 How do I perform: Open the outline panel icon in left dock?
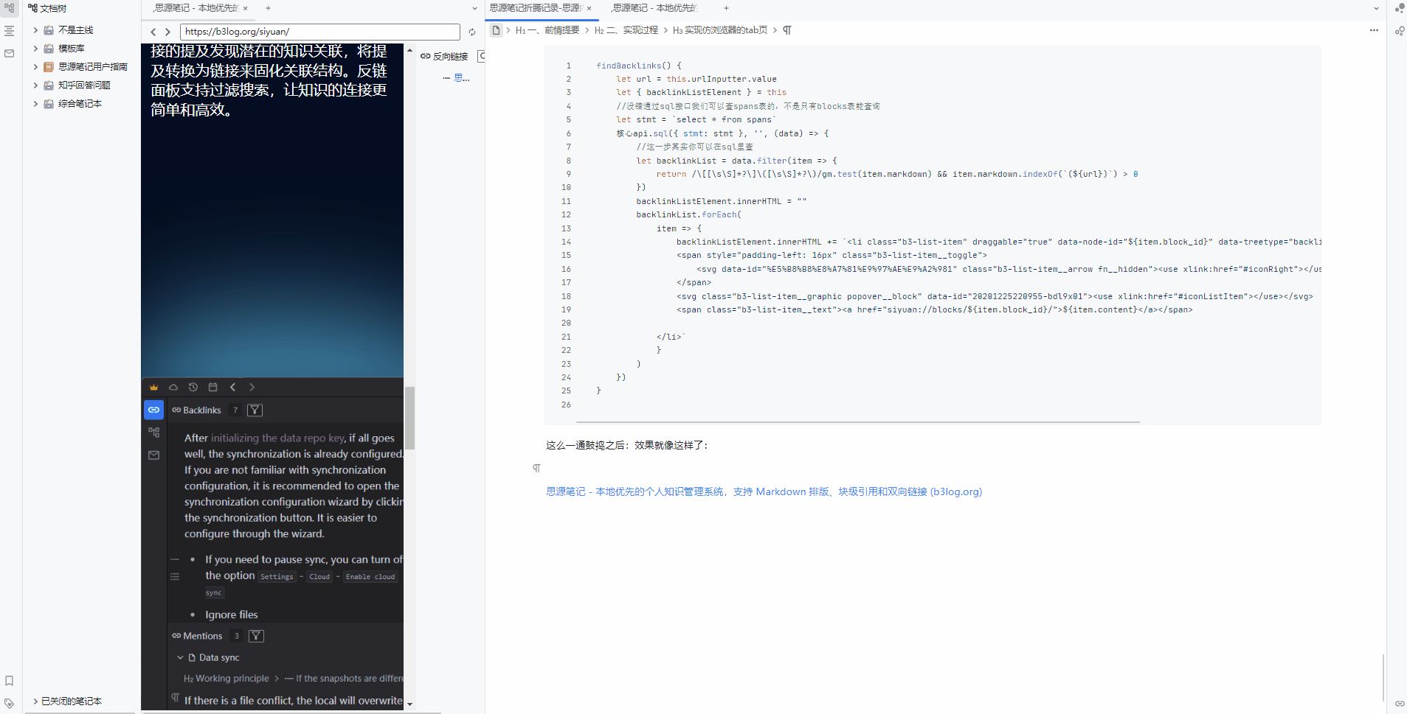pos(10,31)
